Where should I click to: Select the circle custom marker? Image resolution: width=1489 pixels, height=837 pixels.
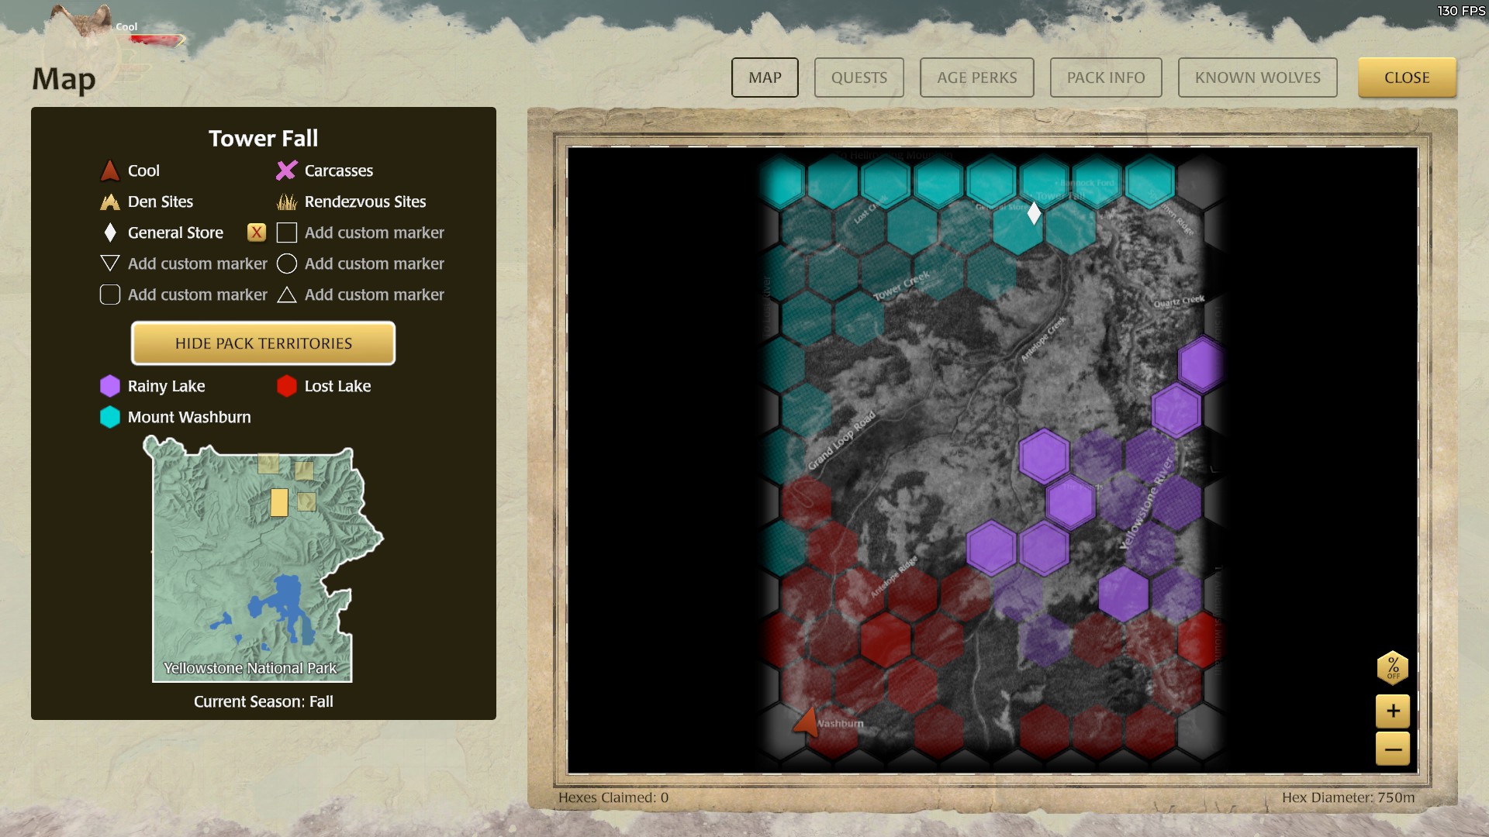point(287,263)
